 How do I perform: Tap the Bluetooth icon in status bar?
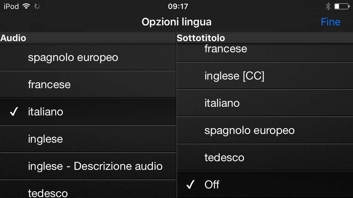tap(328, 6)
